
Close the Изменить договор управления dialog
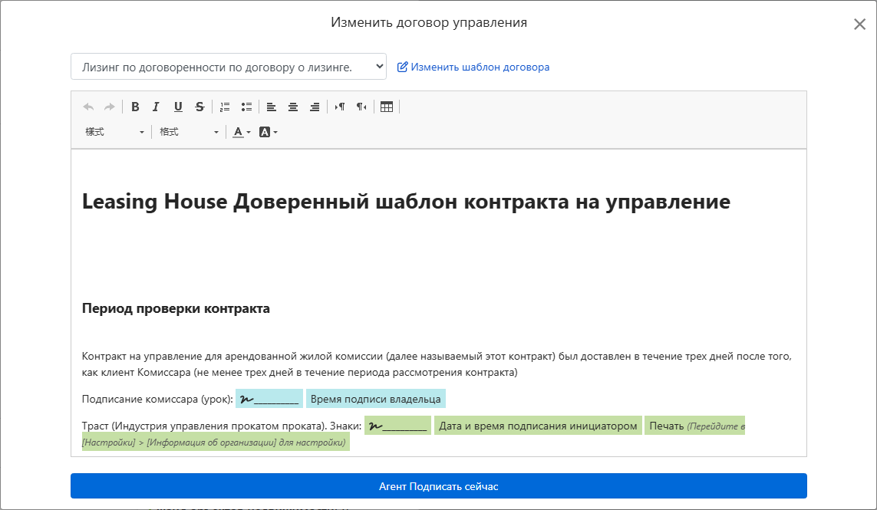click(x=859, y=24)
